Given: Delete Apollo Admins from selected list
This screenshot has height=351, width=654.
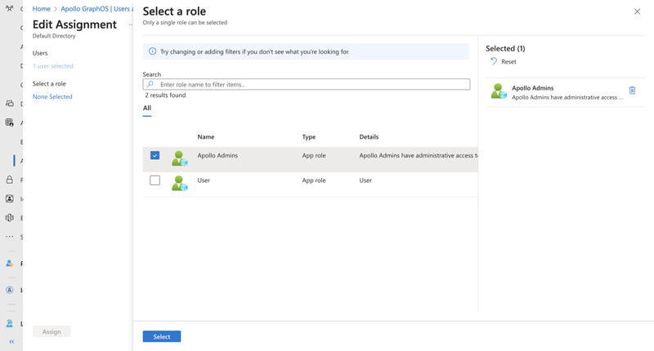Looking at the screenshot, I should [x=632, y=91].
